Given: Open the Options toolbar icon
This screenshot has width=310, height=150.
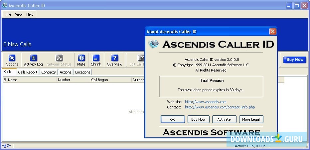Looking at the screenshot, I should (12, 60).
